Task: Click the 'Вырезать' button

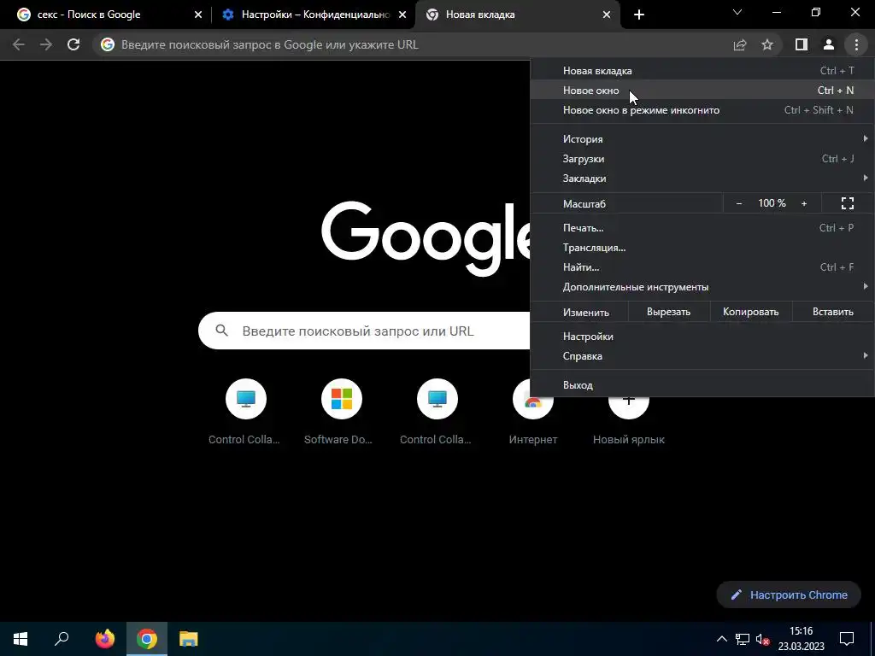Action: pyautogui.click(x=668, y=312)
